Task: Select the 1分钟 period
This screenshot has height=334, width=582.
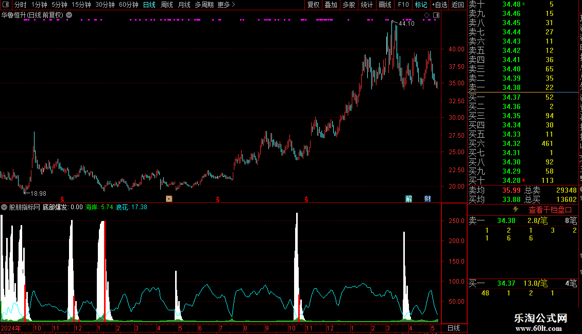Action: coord(39,5)
